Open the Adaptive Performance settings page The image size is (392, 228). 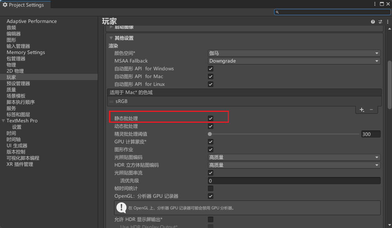point(32,21)
